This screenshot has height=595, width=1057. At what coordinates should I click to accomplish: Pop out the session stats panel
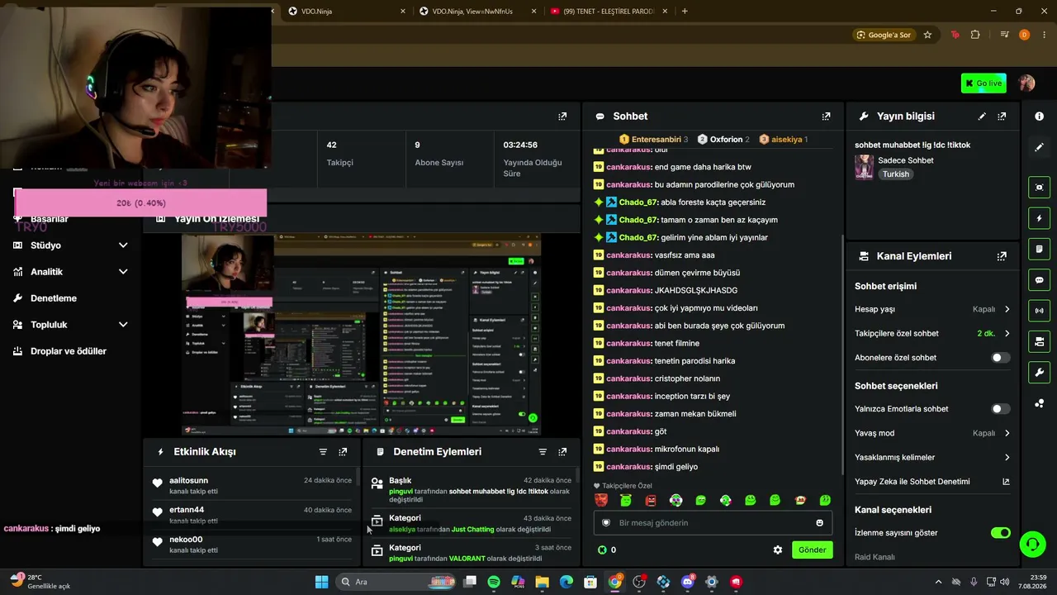point(562,117)
